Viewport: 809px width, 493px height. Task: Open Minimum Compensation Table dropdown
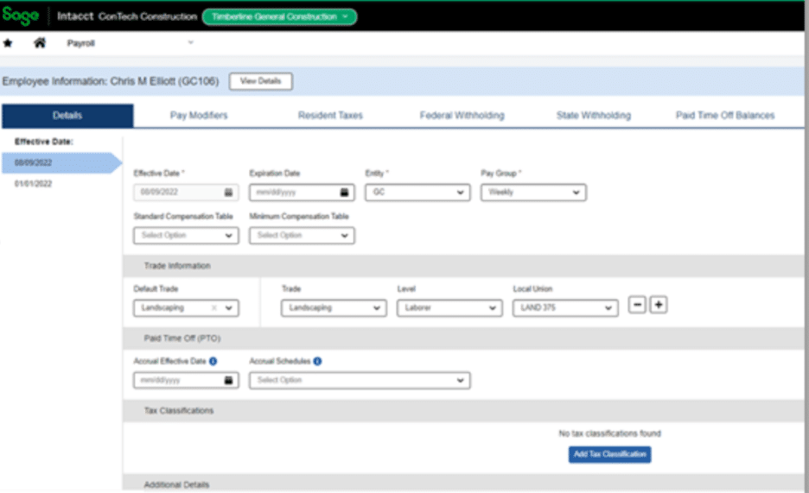click(302, 236)
